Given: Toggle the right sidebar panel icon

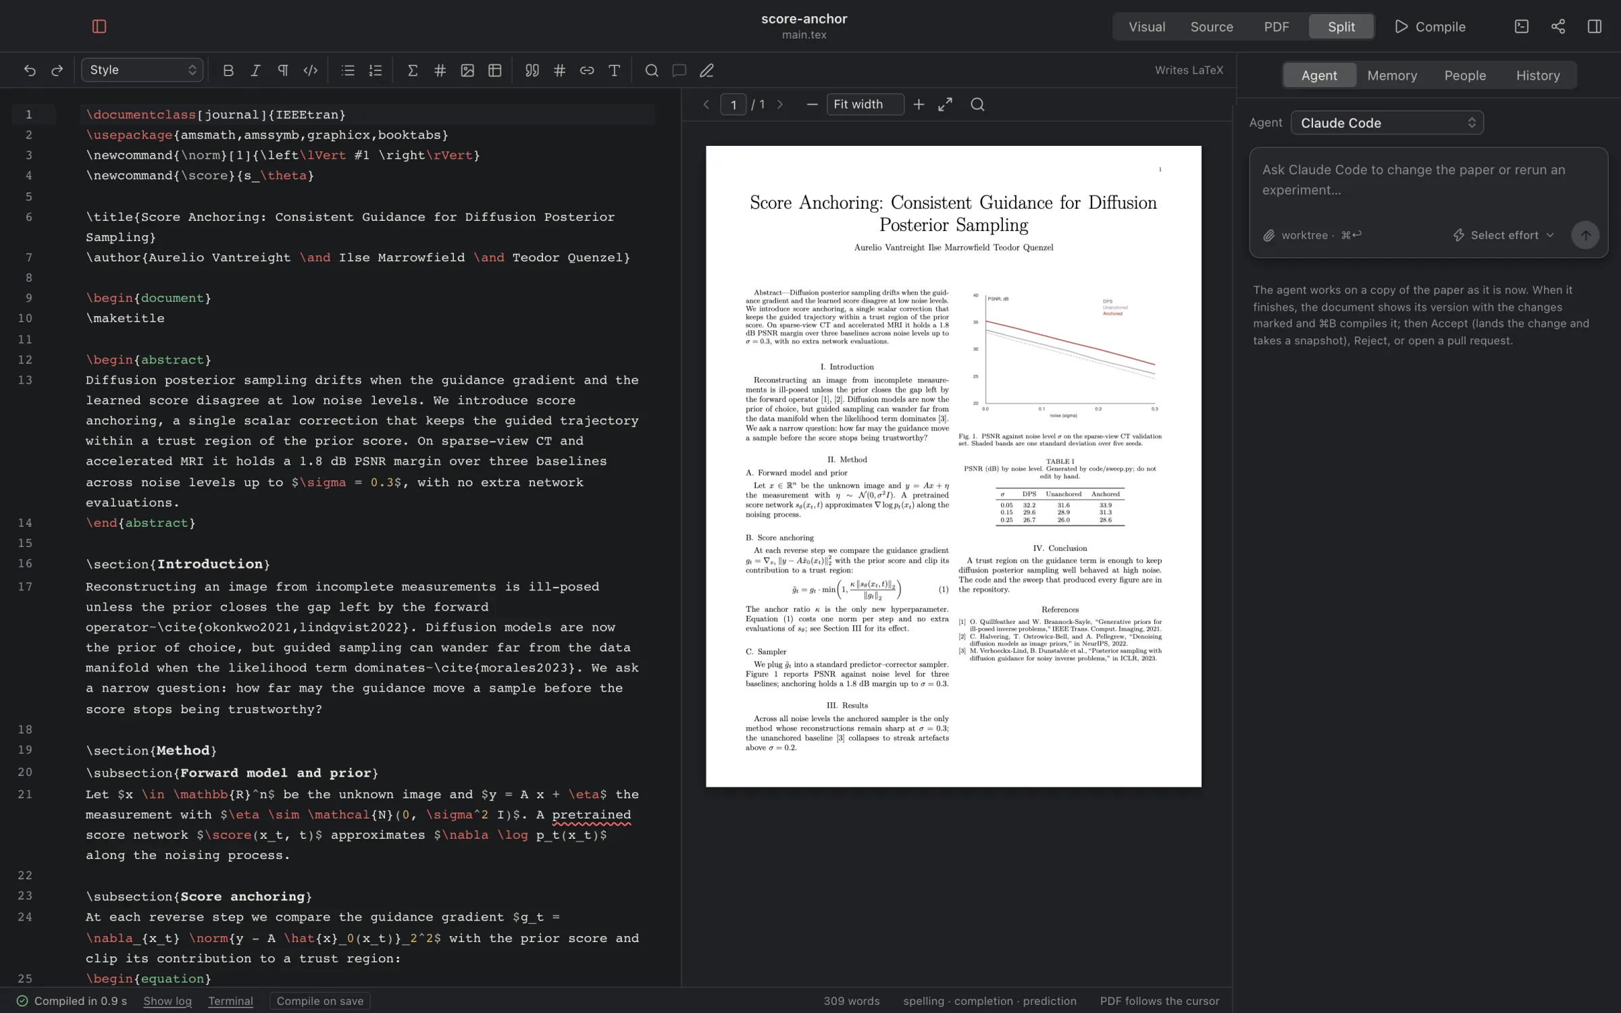Looking at the screenshot, I should coord(1595,26).
